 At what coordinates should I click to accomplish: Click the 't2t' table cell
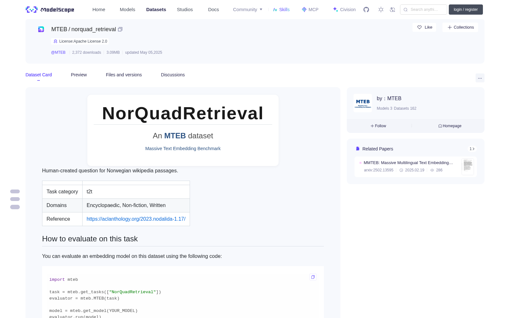tap(136, 192)
